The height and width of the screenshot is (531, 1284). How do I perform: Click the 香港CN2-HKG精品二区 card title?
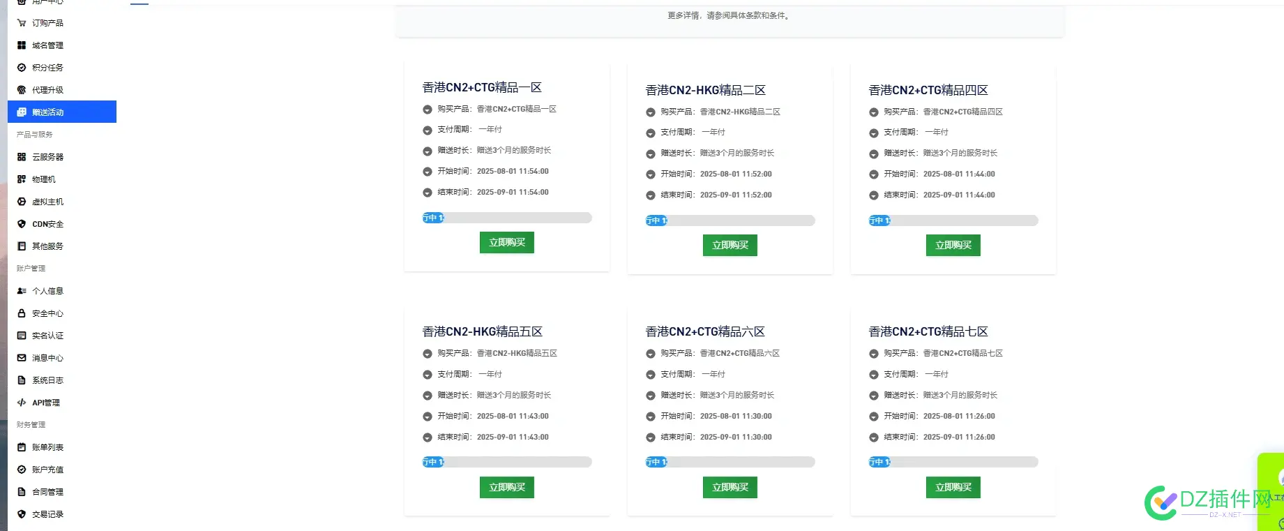706,90
